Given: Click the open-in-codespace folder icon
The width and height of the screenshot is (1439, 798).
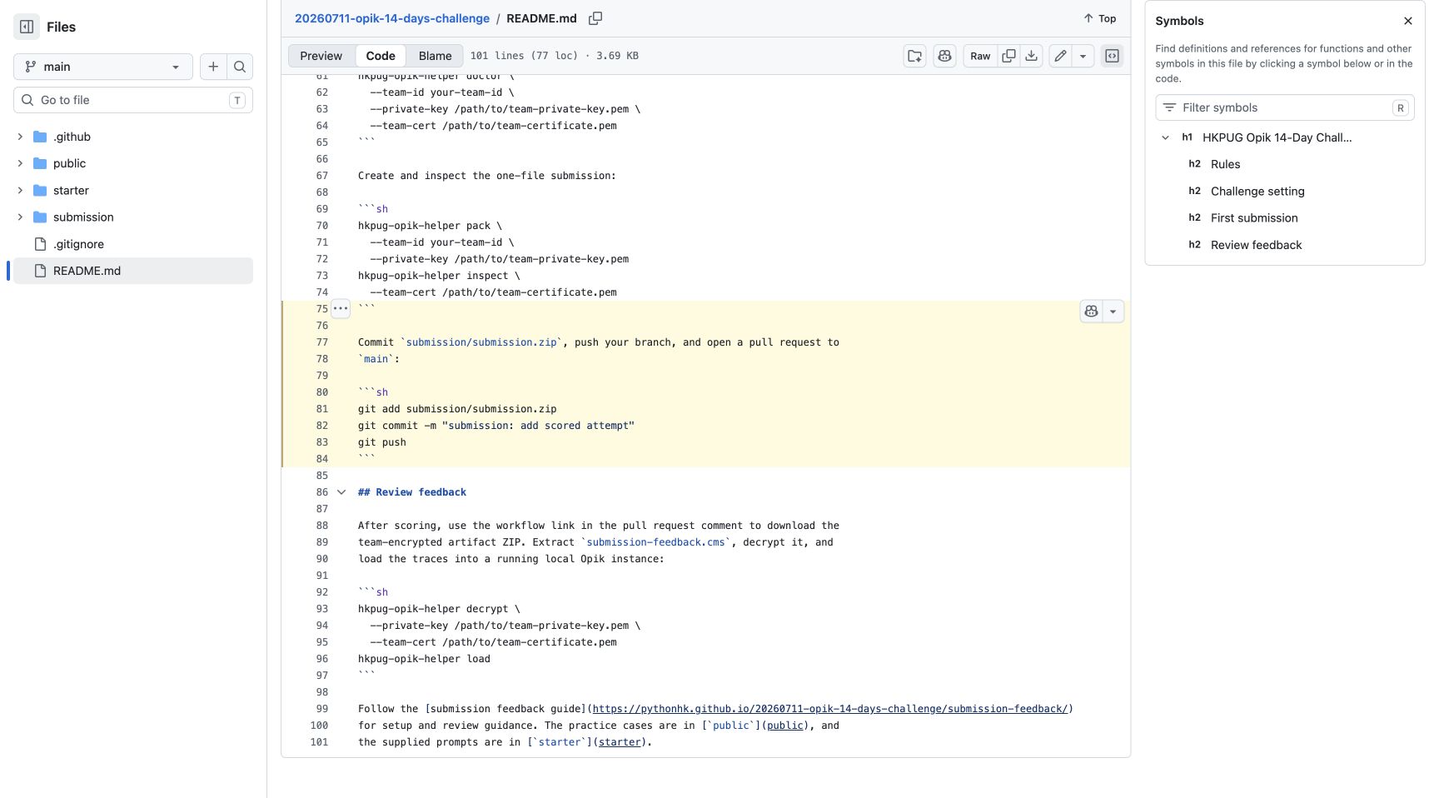Looking at the screenshot, I should [x=915, y=56].
